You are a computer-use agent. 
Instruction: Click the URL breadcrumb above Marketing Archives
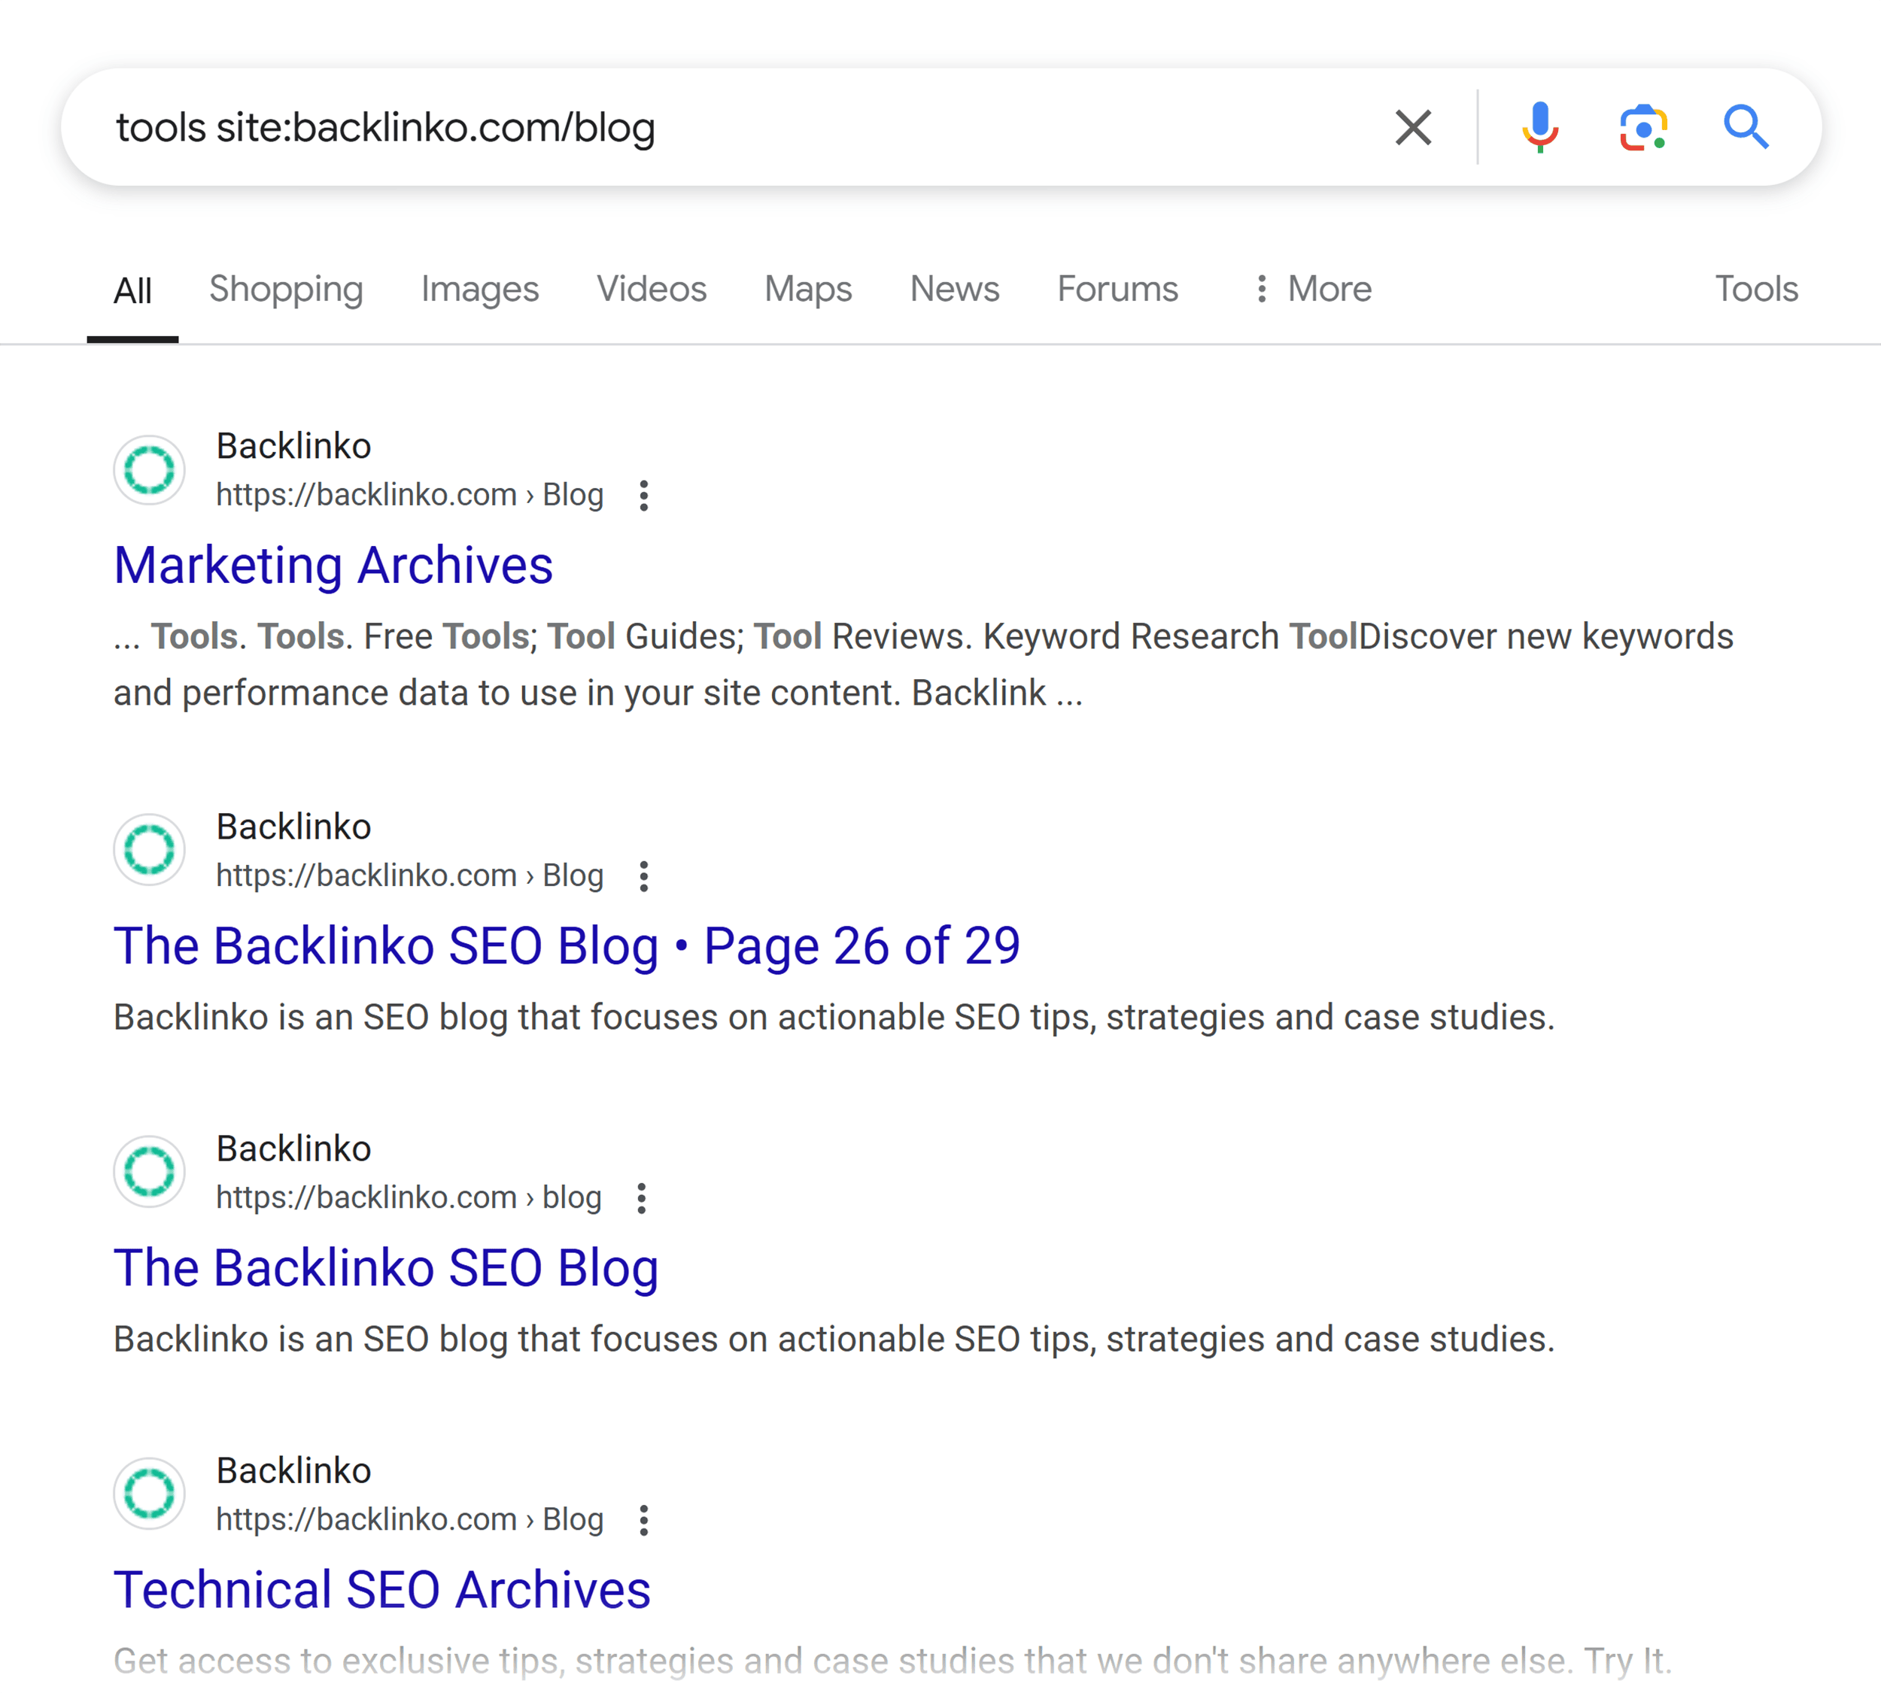409,495
